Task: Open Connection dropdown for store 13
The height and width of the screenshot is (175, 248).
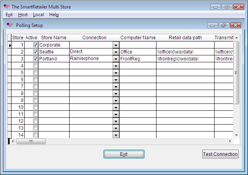Action: [x=116, y=128]
